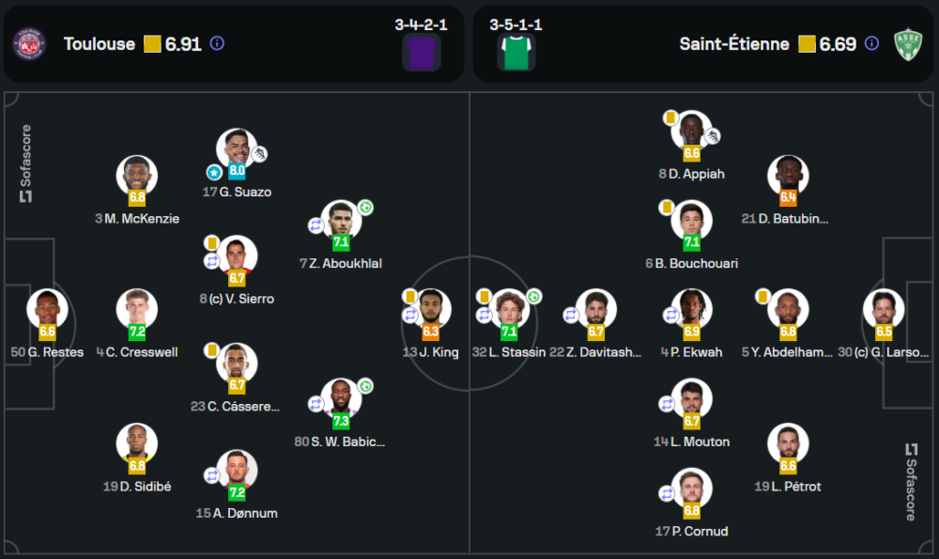Screen dimensions: 939x559
Task: Click the Saint-Étienne ASSE club crest
Action: [x=909, y=43]
